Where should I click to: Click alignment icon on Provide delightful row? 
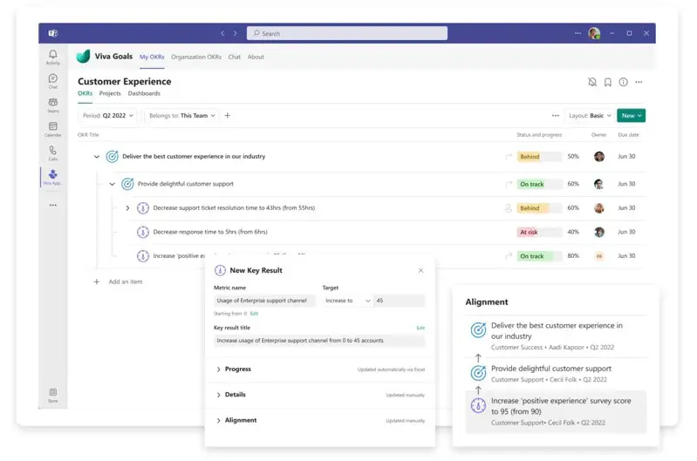(x=509, y=184)
